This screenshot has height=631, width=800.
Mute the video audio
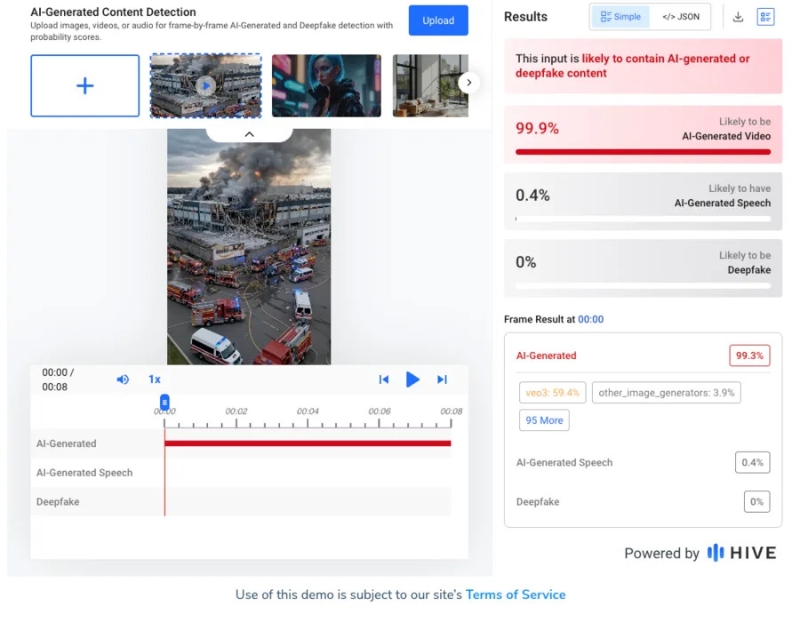123,379
